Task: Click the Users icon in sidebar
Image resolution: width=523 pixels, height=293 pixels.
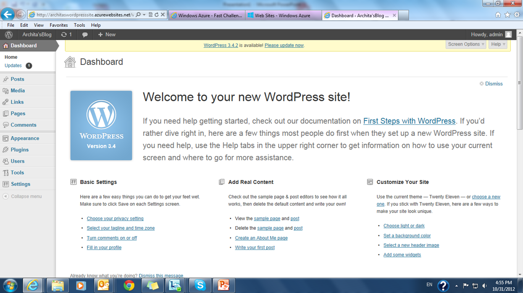Action: tap(5, 161)
